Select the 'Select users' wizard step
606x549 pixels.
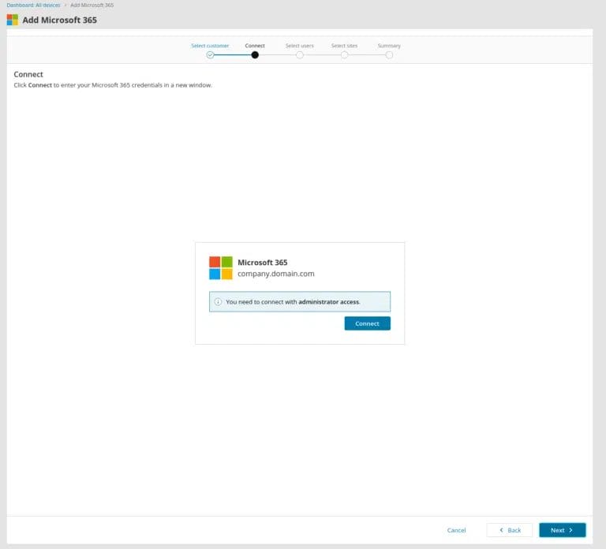tap(300, 46)
